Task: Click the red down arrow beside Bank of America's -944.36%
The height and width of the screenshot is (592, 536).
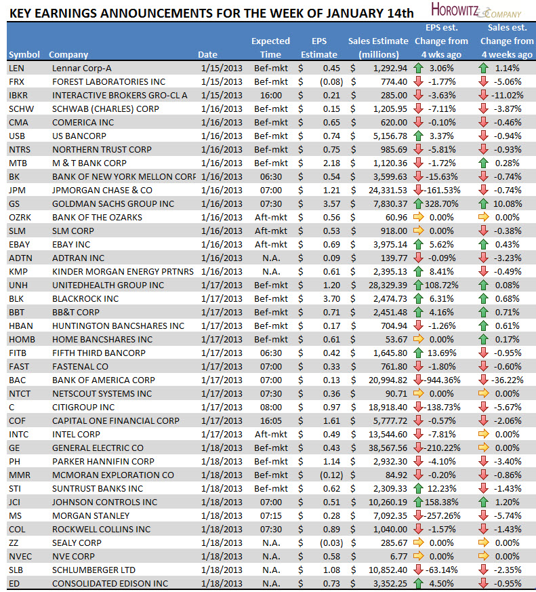Action: pos(418,380)
